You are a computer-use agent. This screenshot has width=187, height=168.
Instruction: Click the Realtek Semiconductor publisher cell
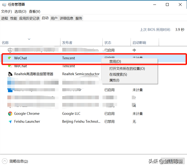tap(81, 74)
